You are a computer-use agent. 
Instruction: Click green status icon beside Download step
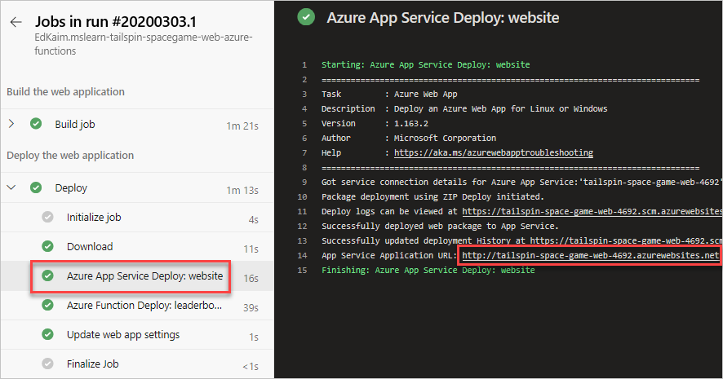pyautogui.click(x=48, y=246)
